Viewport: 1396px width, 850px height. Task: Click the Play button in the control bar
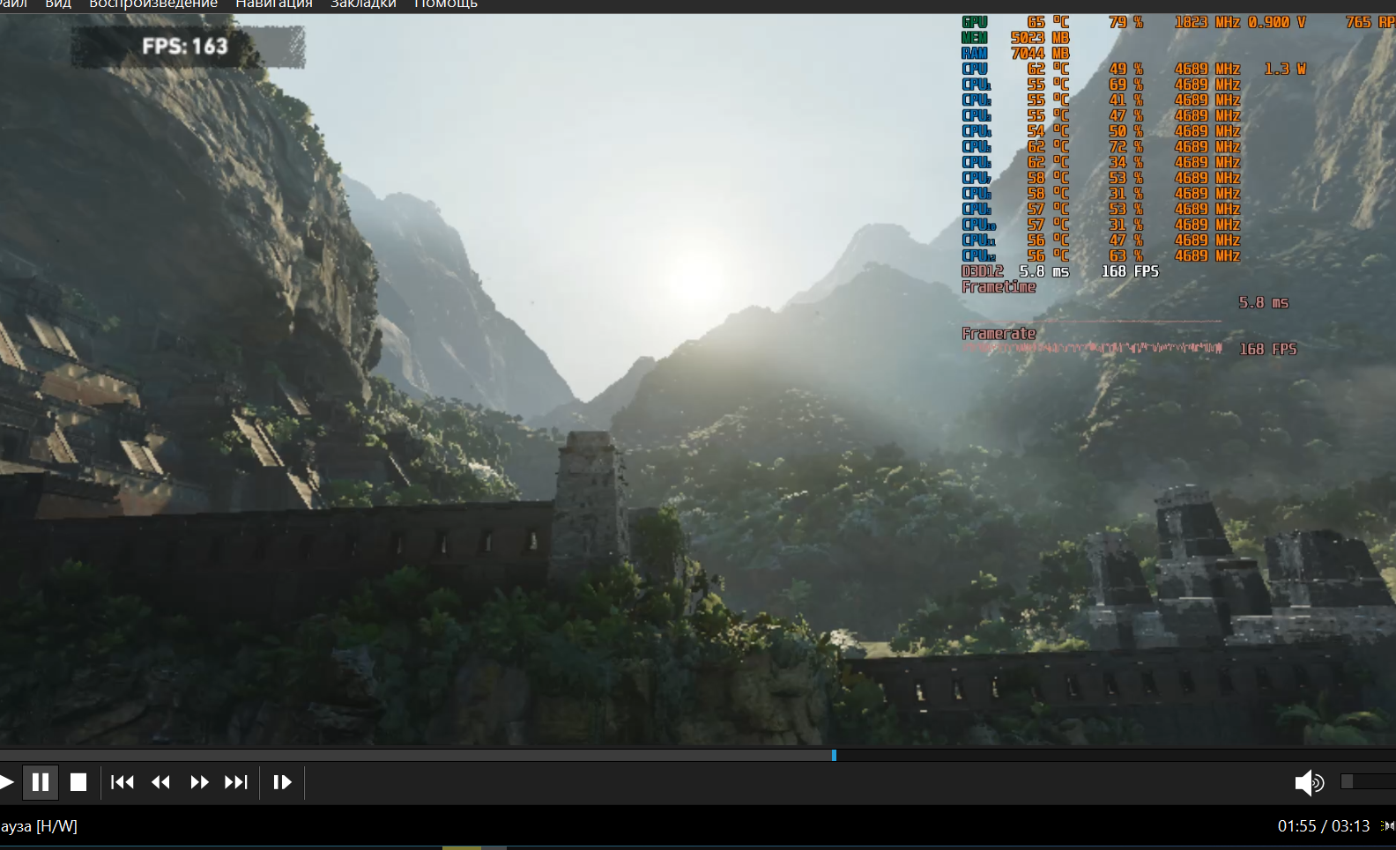click(x=6, y=782)
